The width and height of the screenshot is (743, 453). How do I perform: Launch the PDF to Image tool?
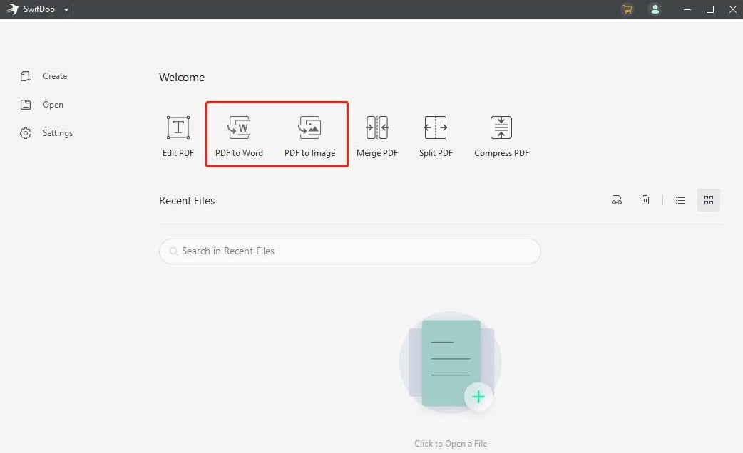[x=310, y=135]
